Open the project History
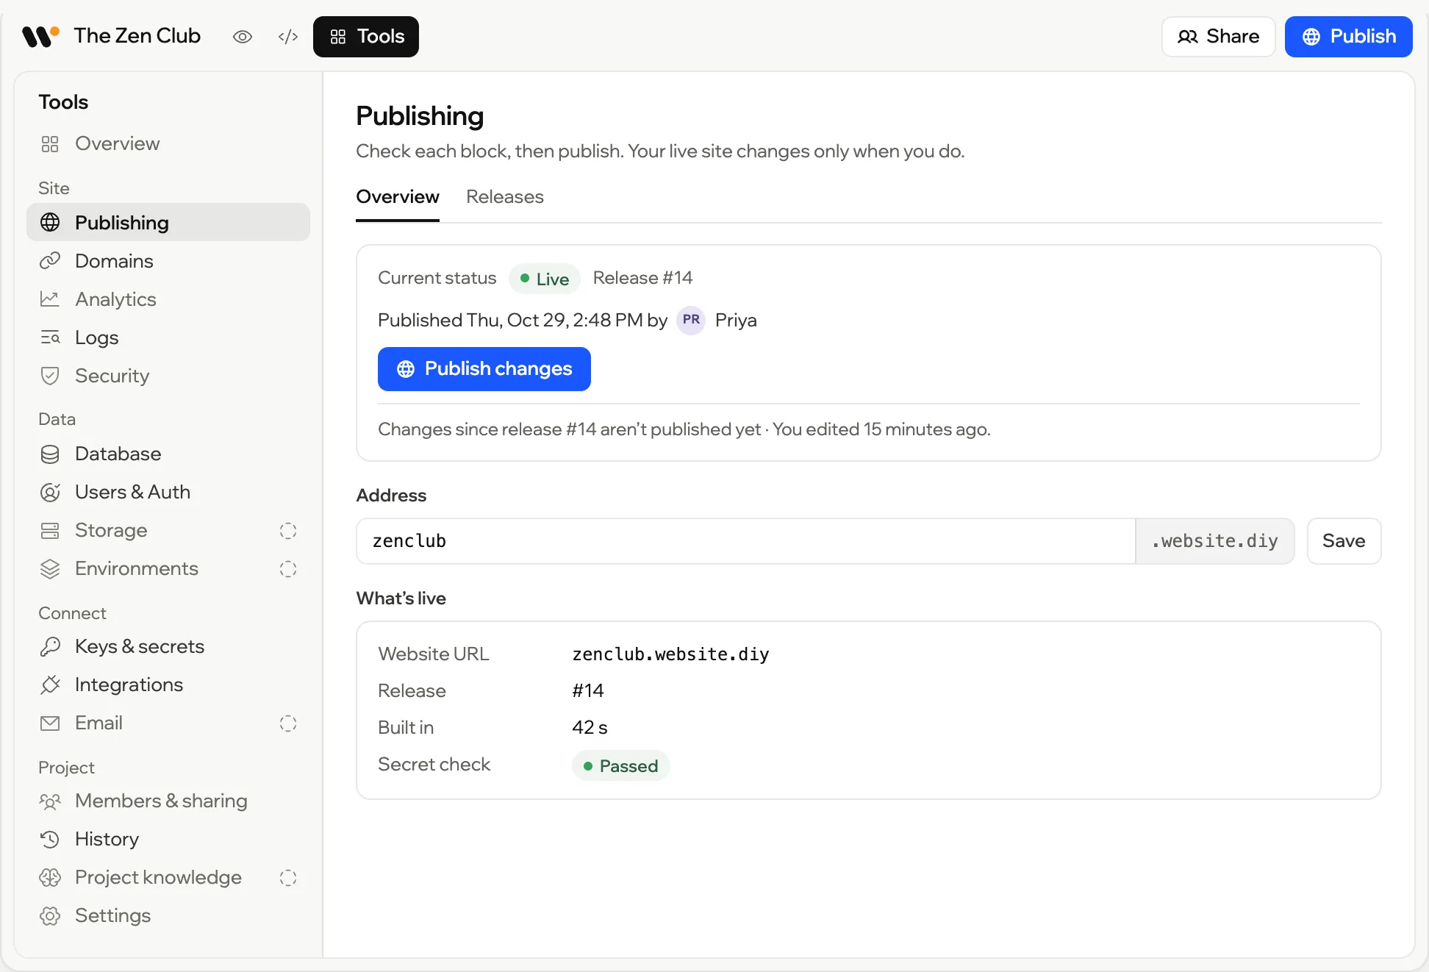This screenshot has width=1429, height=972. [168, 839]
